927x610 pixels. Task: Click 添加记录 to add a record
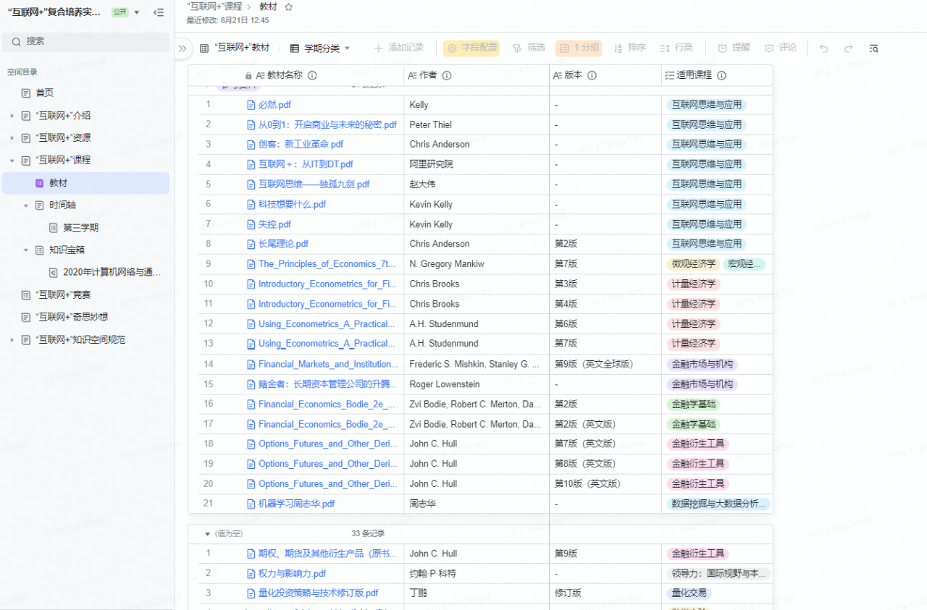coord(398,48)
